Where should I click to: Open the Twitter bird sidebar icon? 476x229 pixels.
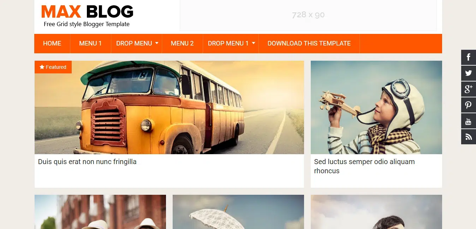click(469, 73)
